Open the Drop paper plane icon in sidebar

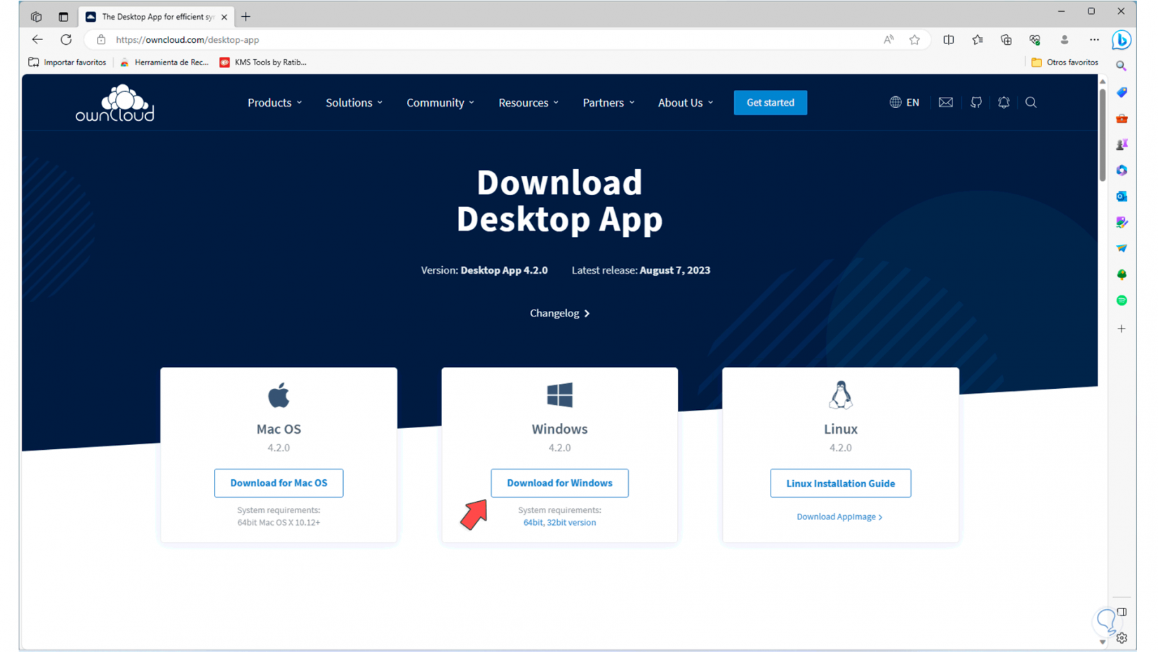coord(1122,248)
